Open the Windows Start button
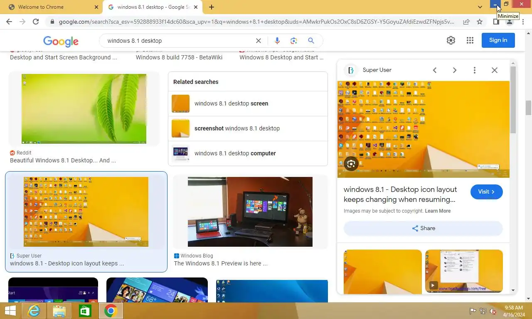Image resolution: width=532 pixels, height=319 pixels. pyautogui.click(x=10, y=311)
